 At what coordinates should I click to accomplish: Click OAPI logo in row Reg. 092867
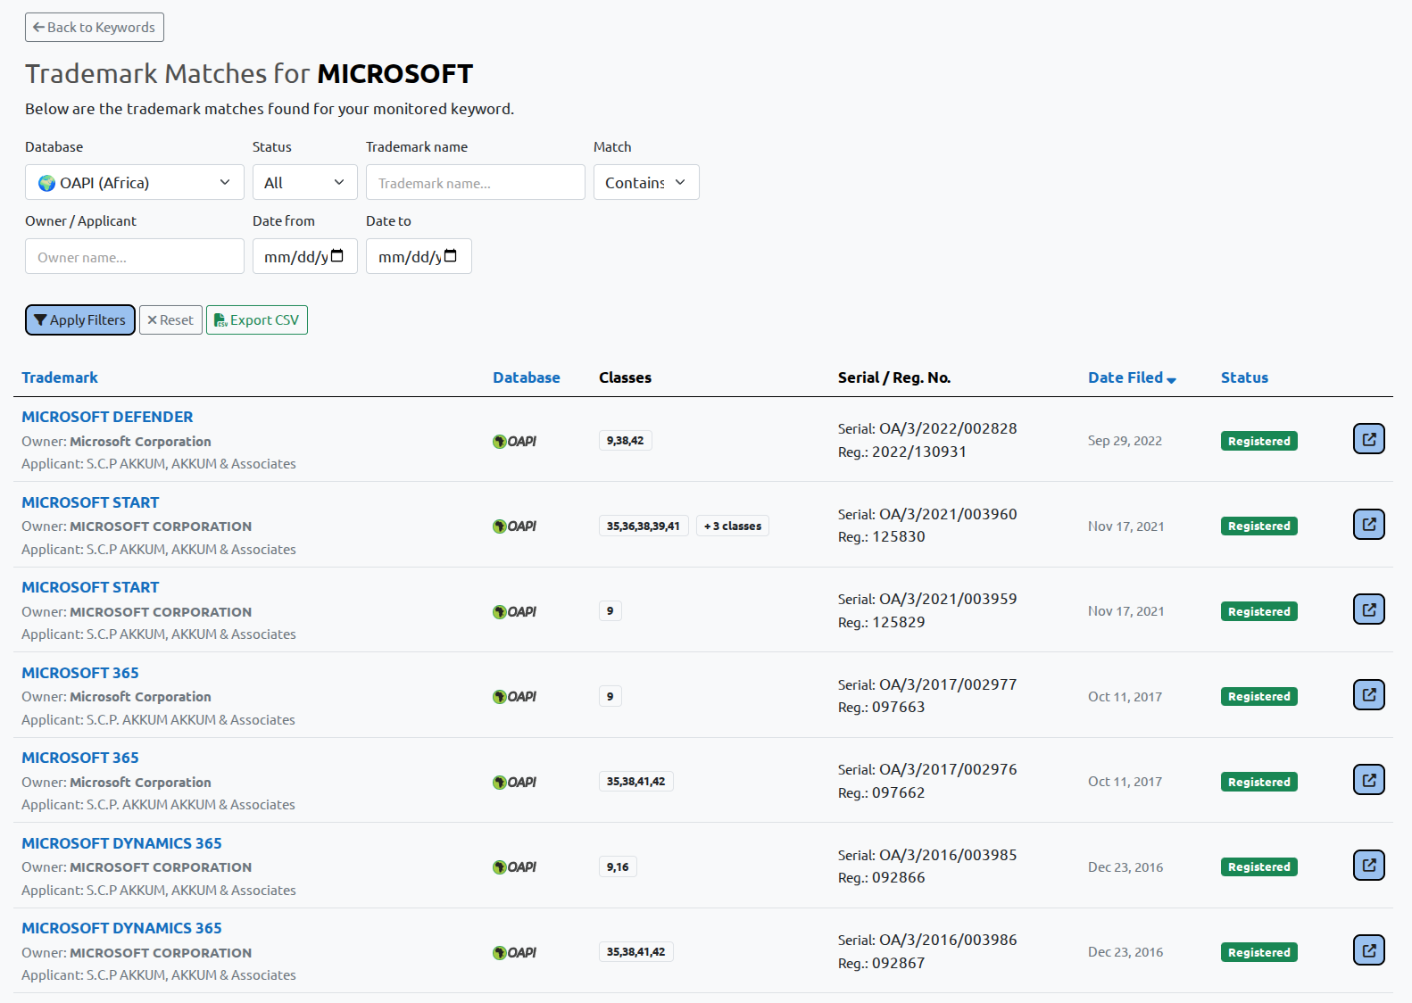(x=514, y=952)
